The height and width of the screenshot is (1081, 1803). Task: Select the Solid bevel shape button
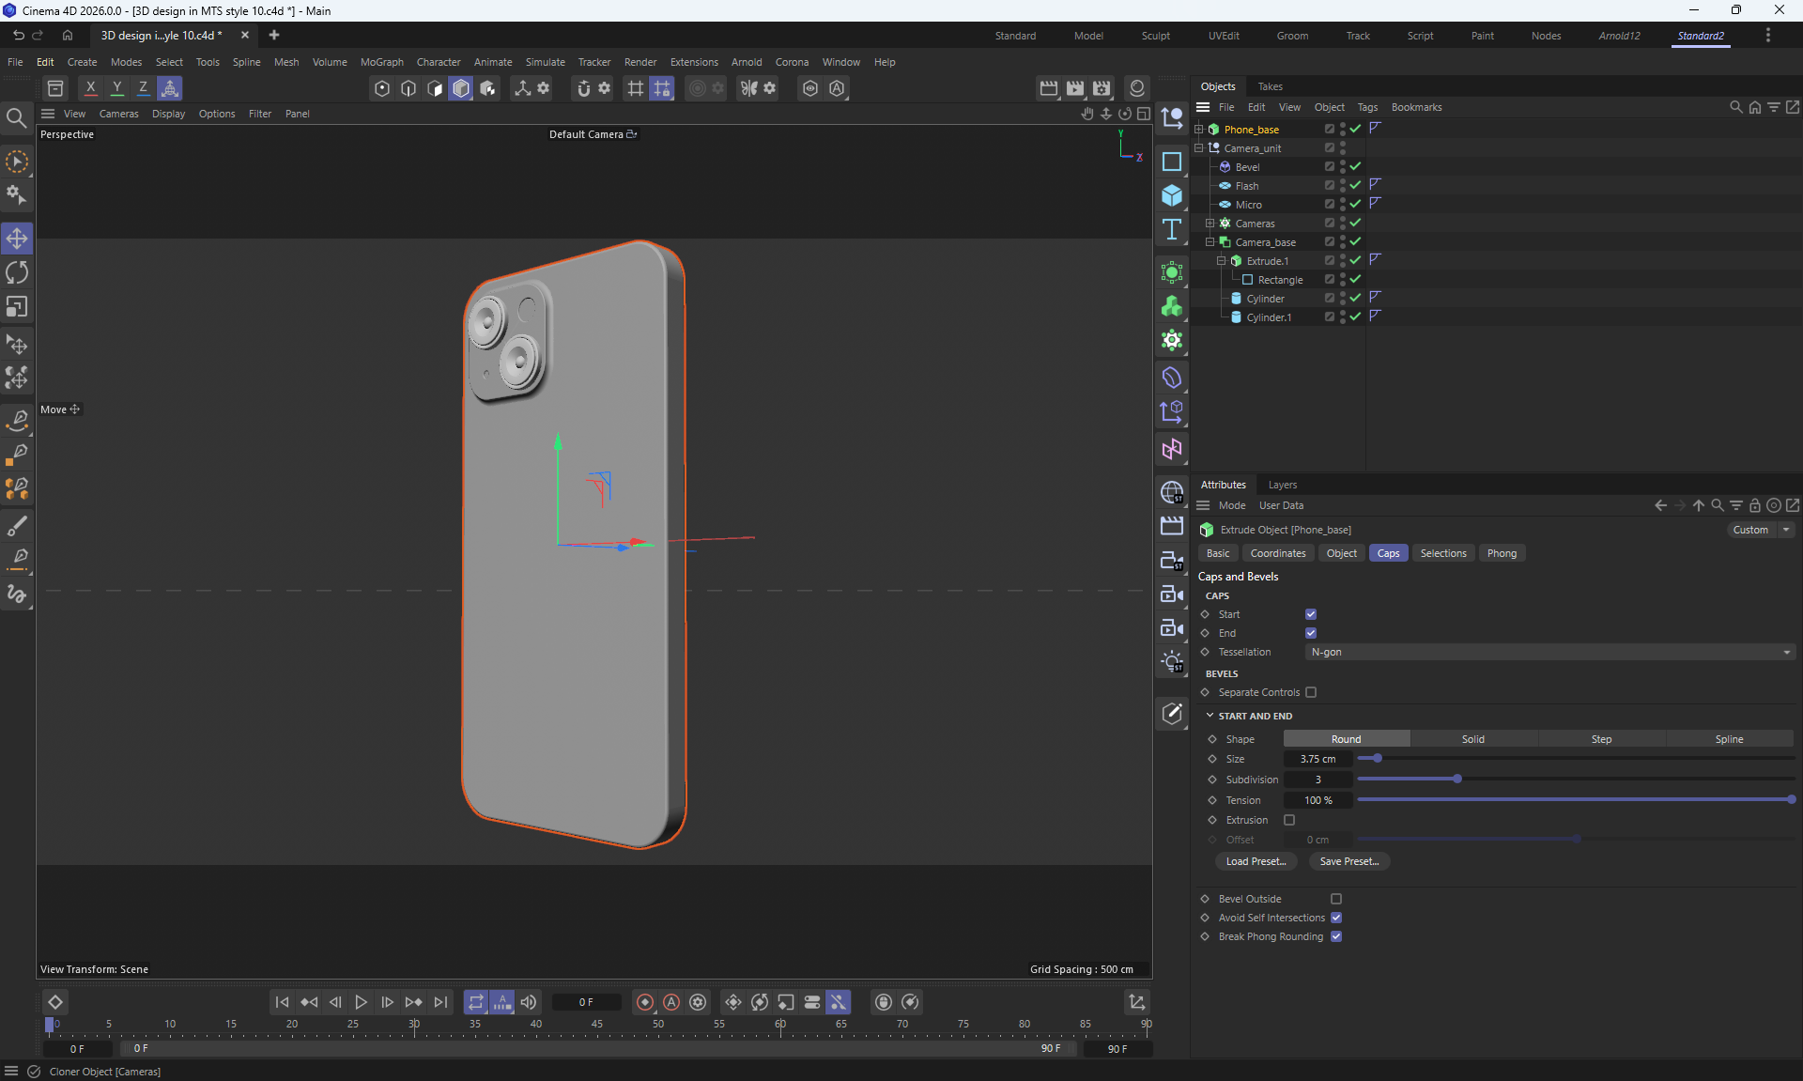coord(1472,739)
